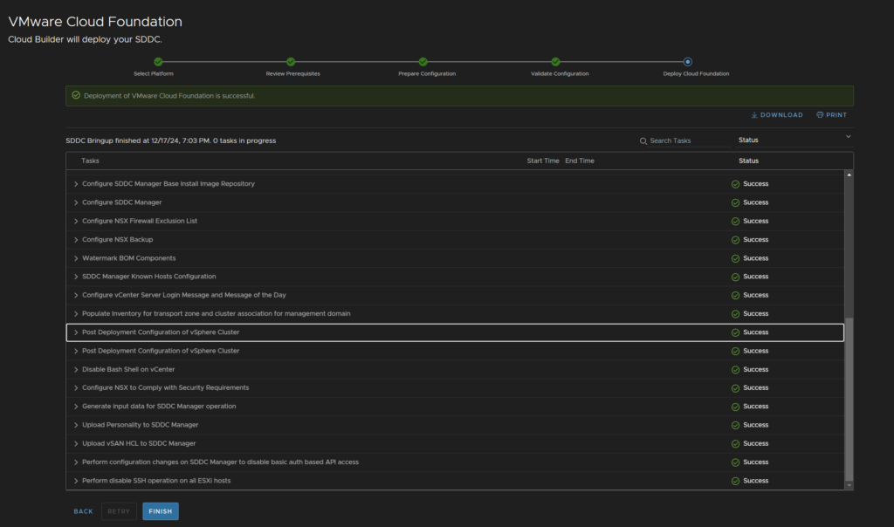The image size is (894, 527).
Task: Click the task list vertical scrollbar thumb
Action: (849, 399)
